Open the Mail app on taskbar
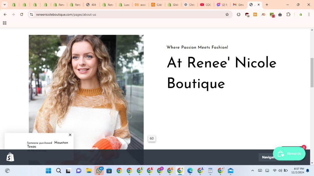The height and width of the screenshot is (176, 314). pos(231,170)
